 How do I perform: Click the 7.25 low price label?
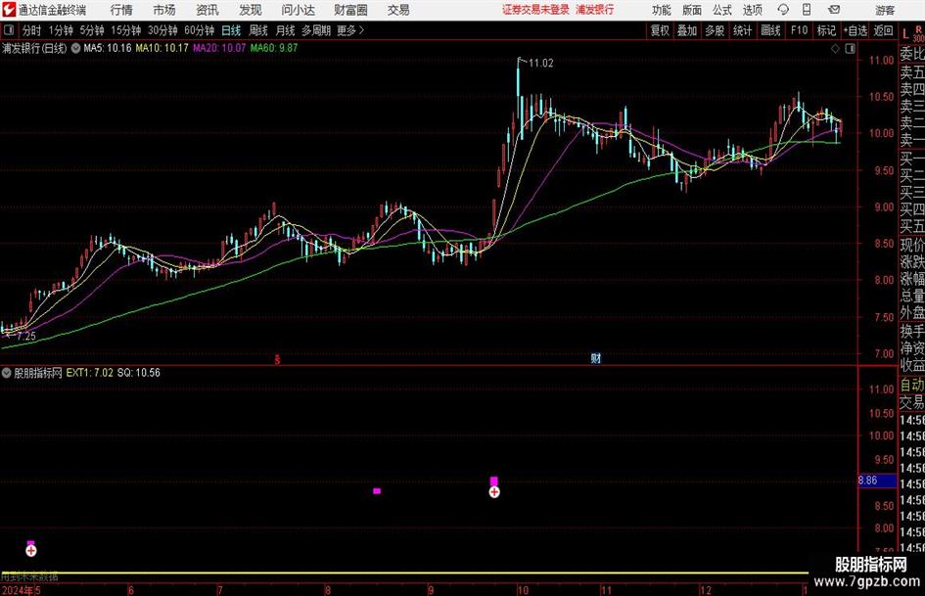coord(26,337)
